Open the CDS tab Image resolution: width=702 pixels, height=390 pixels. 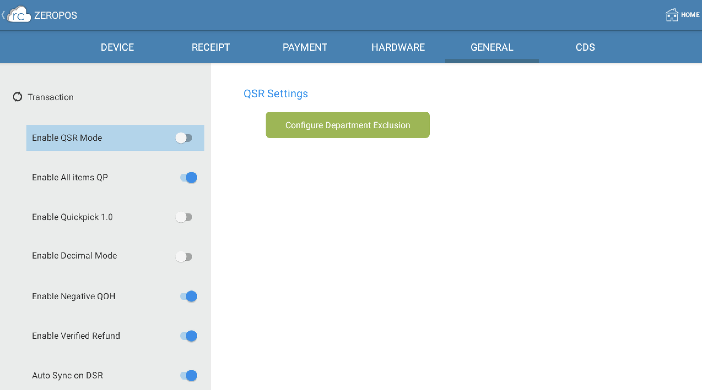pyautogui.click(x=585, y=47)
